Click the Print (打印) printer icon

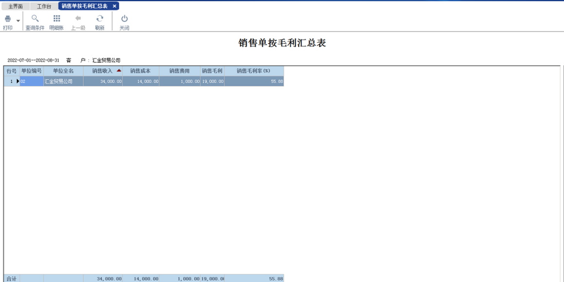(x=8, y=18)
